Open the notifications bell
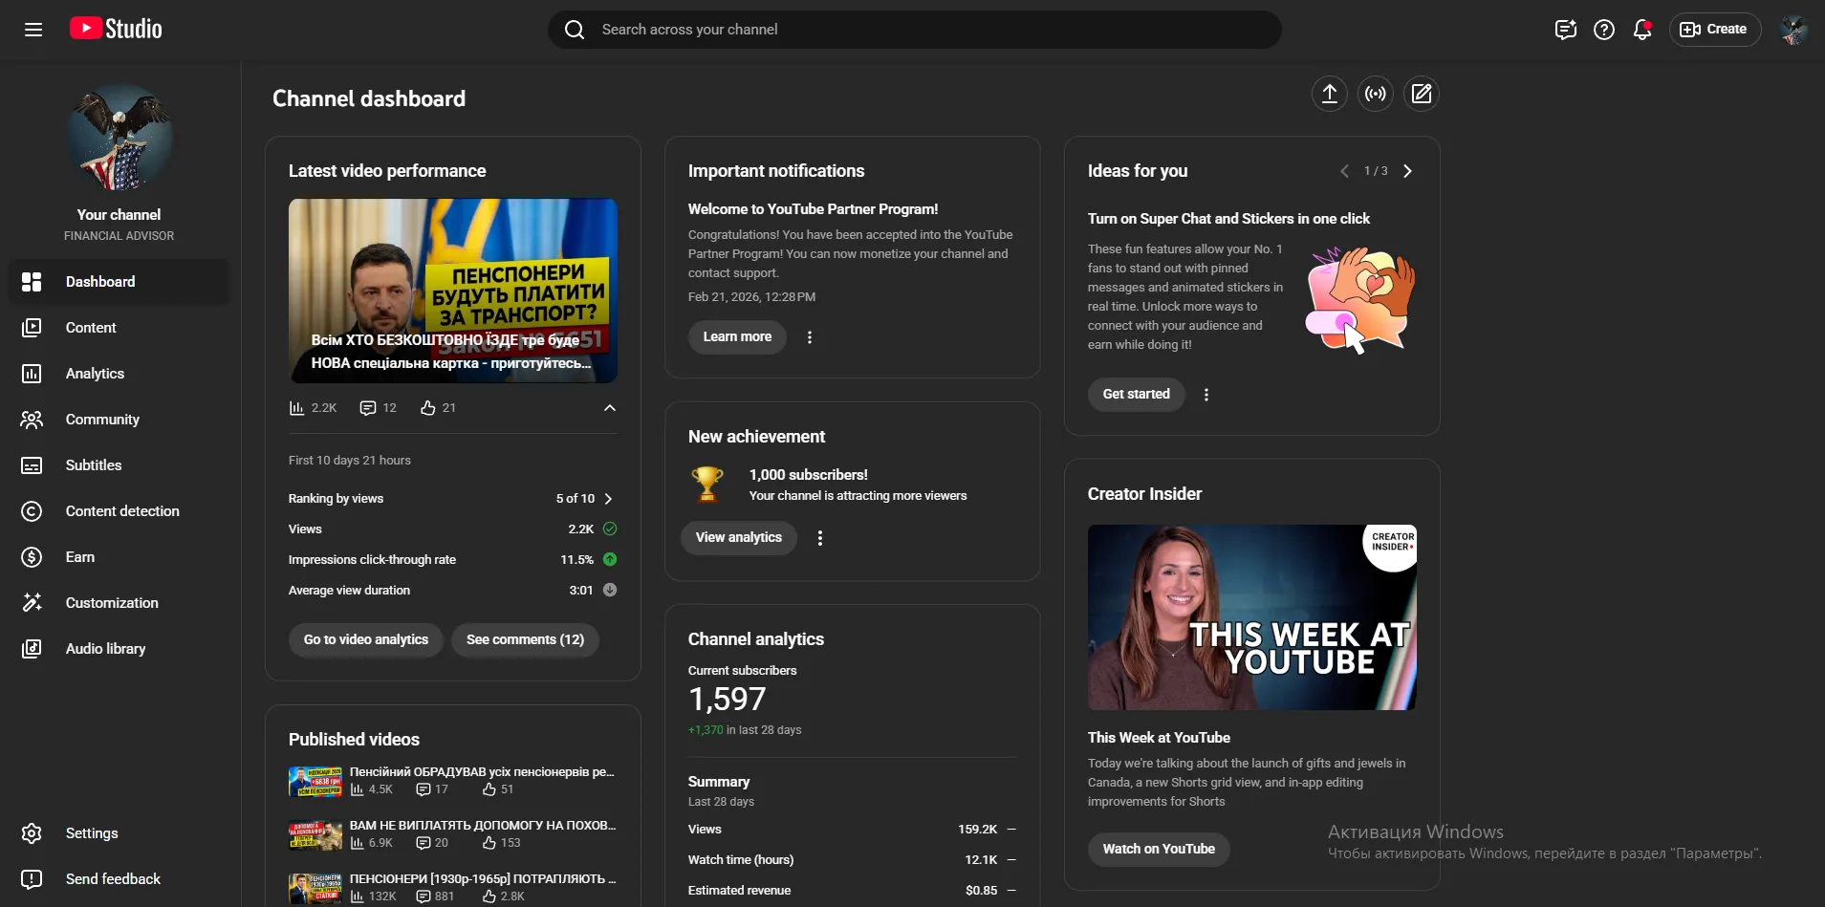The width and height of the screenshot is (1825, 907). tap(1642, 30)
